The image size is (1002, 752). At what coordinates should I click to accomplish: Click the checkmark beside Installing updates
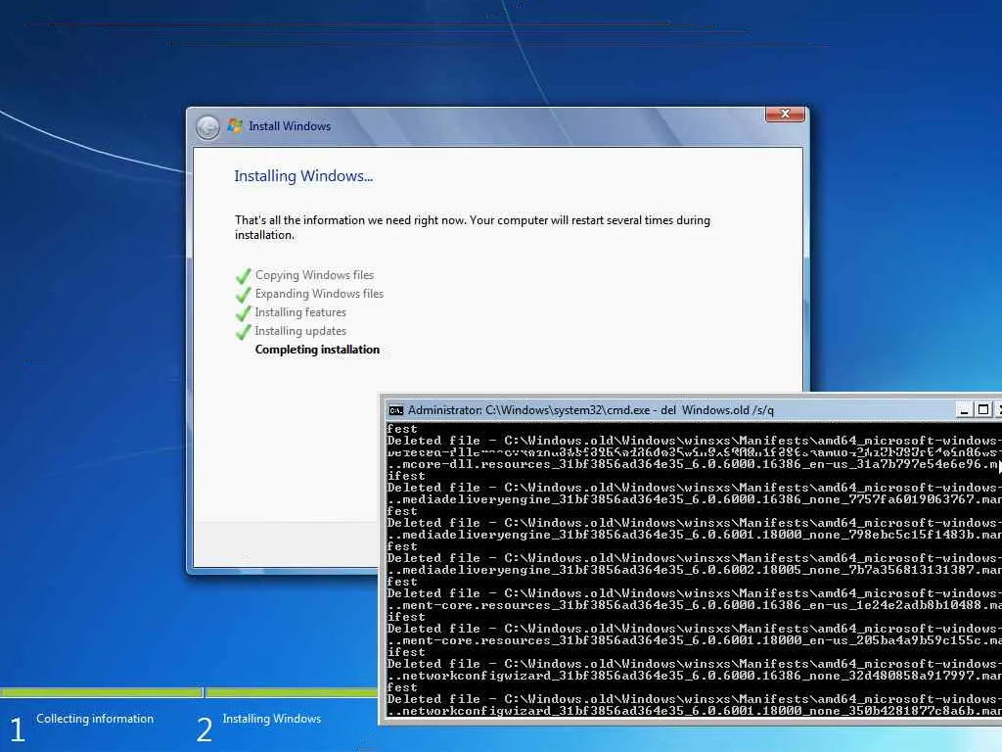[x=243, y=332]
